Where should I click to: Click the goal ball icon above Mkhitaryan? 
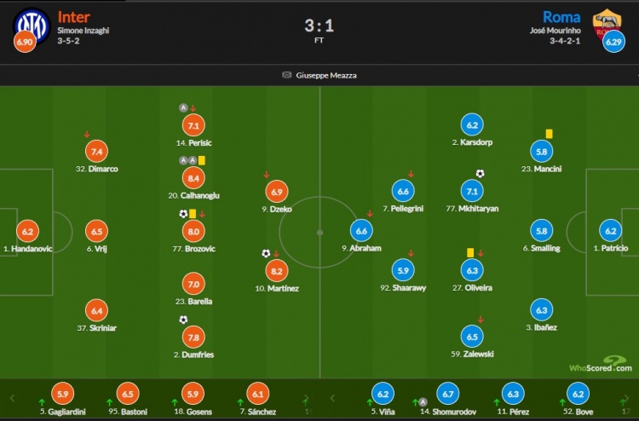point(480,174)
